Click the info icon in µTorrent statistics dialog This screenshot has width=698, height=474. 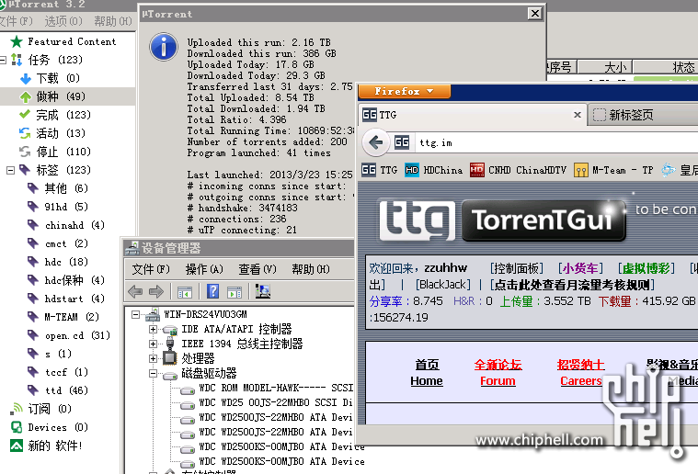pyautogui.click(x=164, y=47)
